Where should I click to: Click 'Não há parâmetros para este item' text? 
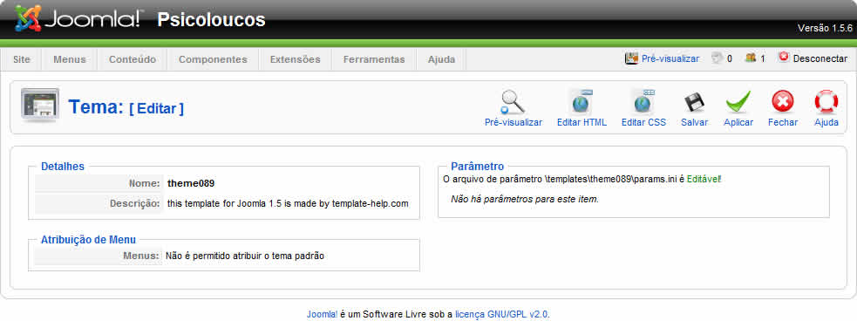coord(525,199)
